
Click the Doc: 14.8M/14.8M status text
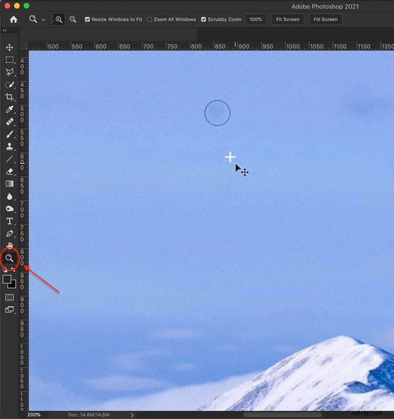(x=88, y=415)
